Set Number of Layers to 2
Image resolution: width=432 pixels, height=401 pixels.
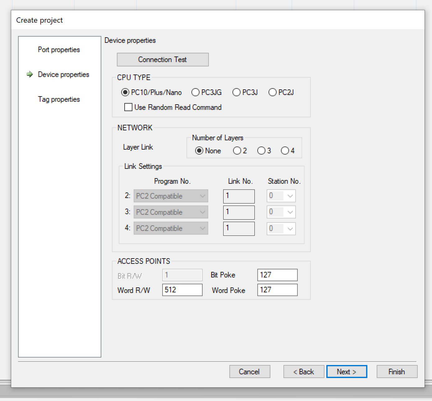(x=237, y=151)
